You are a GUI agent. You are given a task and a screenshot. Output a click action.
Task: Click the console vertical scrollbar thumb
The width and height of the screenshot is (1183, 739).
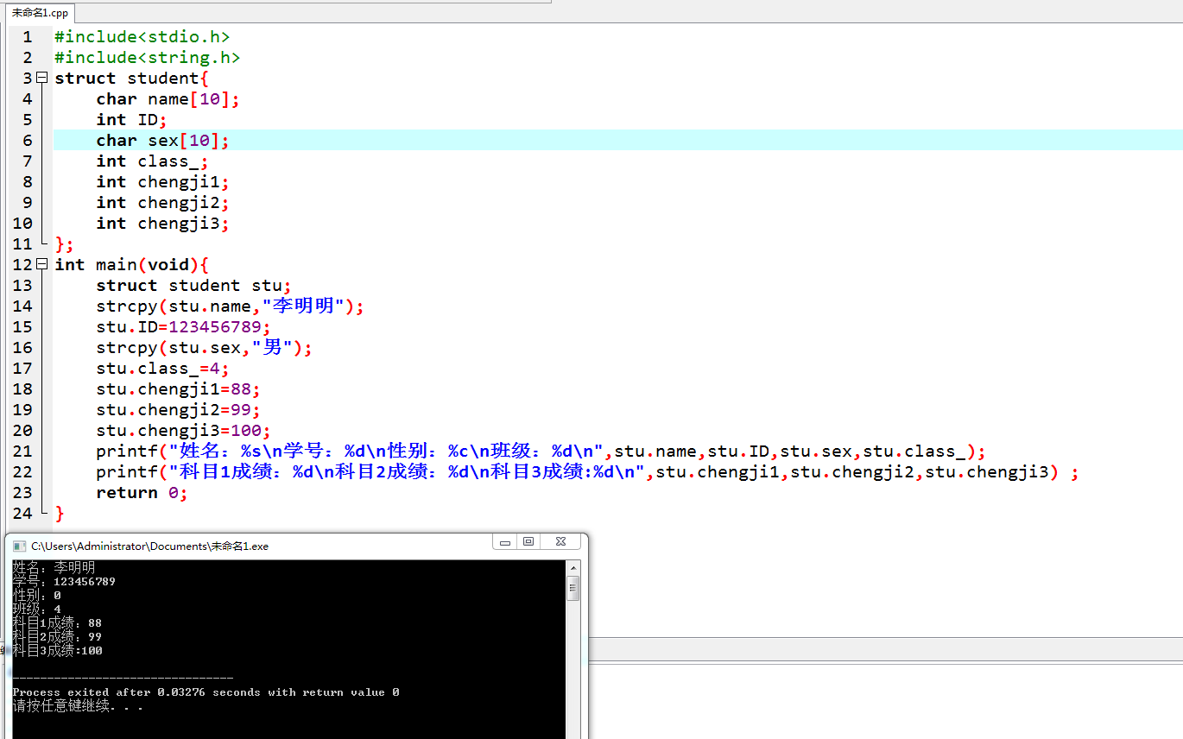[x=573, y=589]
